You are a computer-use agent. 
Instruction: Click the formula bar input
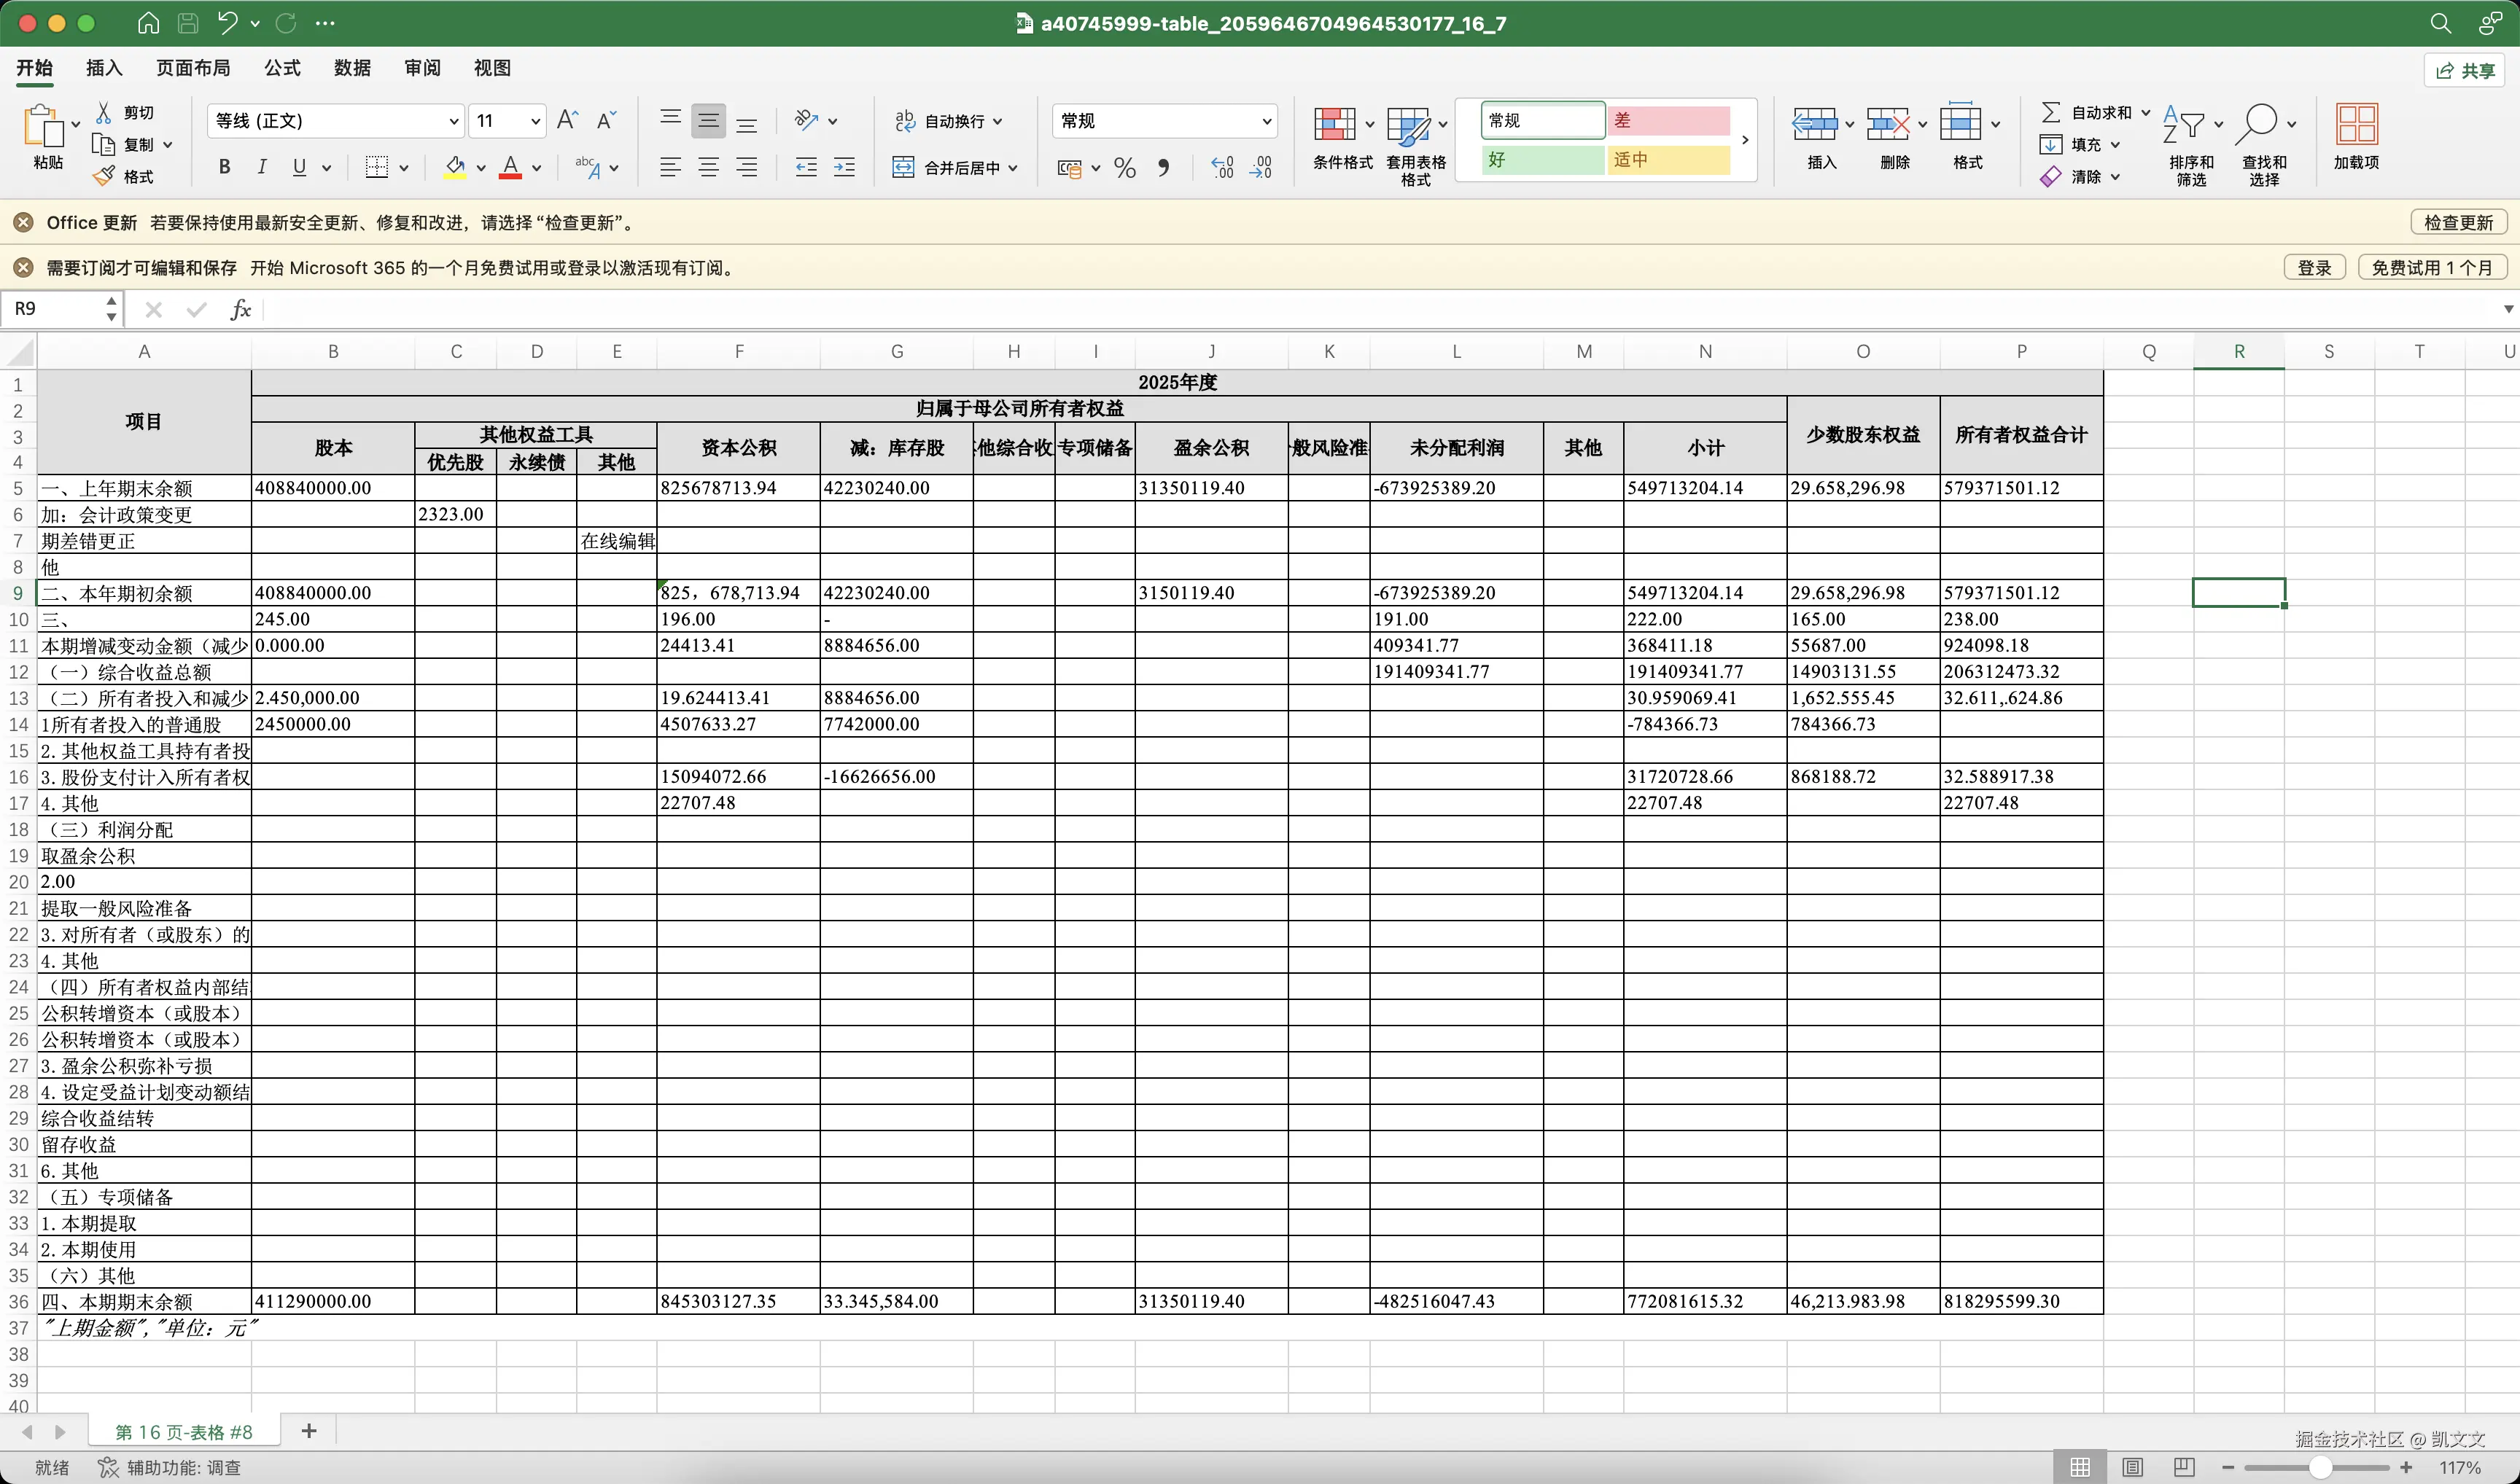(1380, 309)
